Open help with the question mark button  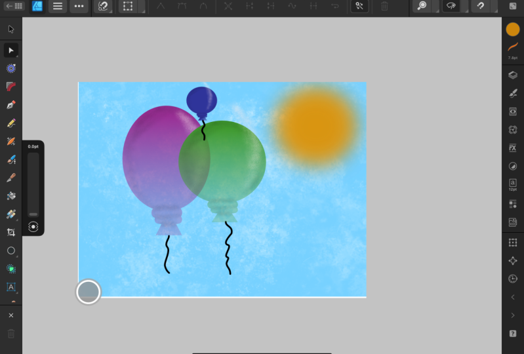[513, 333]
